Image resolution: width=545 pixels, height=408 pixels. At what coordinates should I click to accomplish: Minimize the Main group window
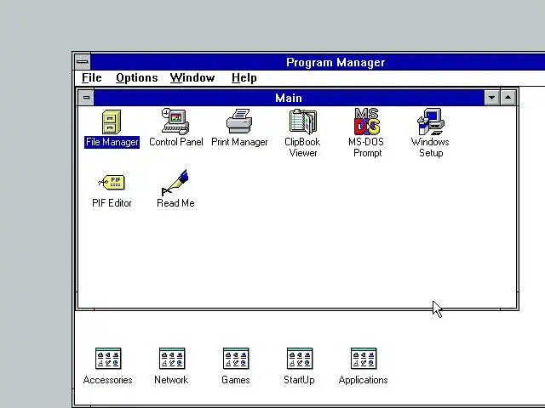pyautogui.click(x=492, y=98)
